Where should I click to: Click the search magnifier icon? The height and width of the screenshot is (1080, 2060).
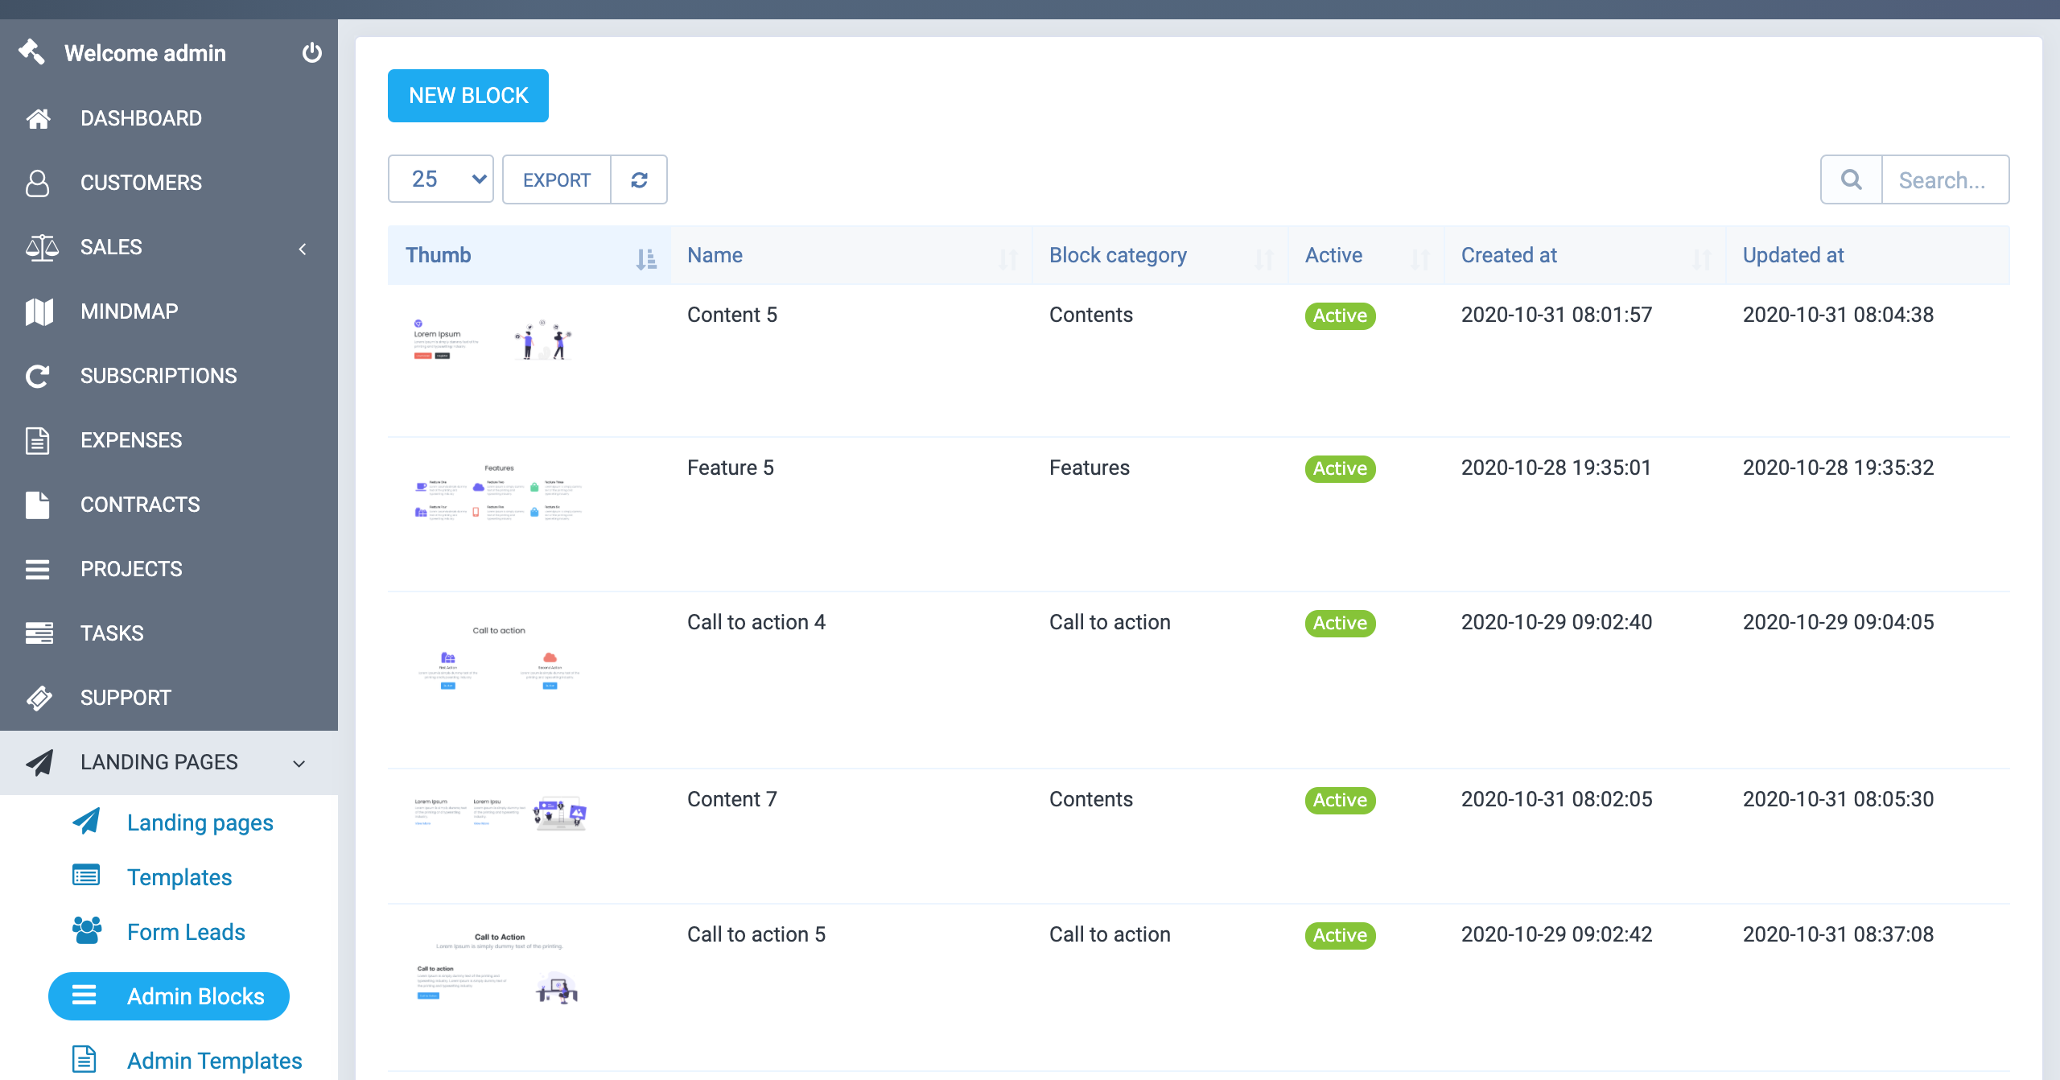(1851, 179)
